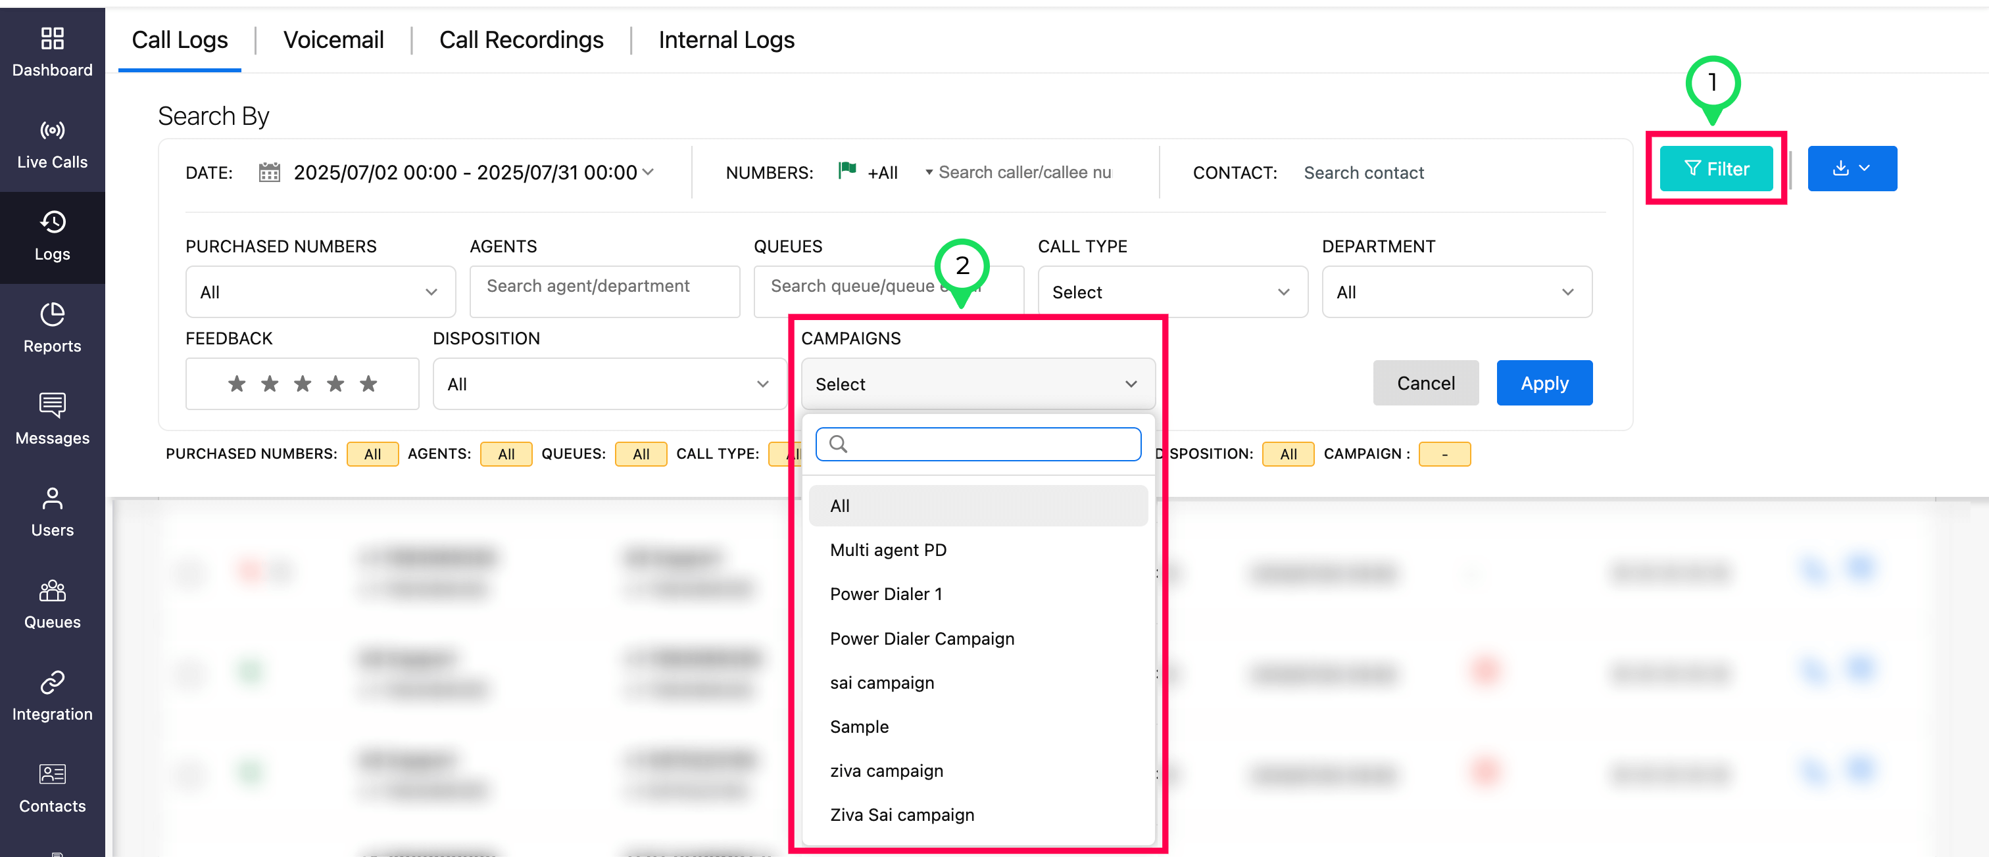Click the Cancel button
1989x857 pixels.
pyautogui.click(x=1425, y=383)
